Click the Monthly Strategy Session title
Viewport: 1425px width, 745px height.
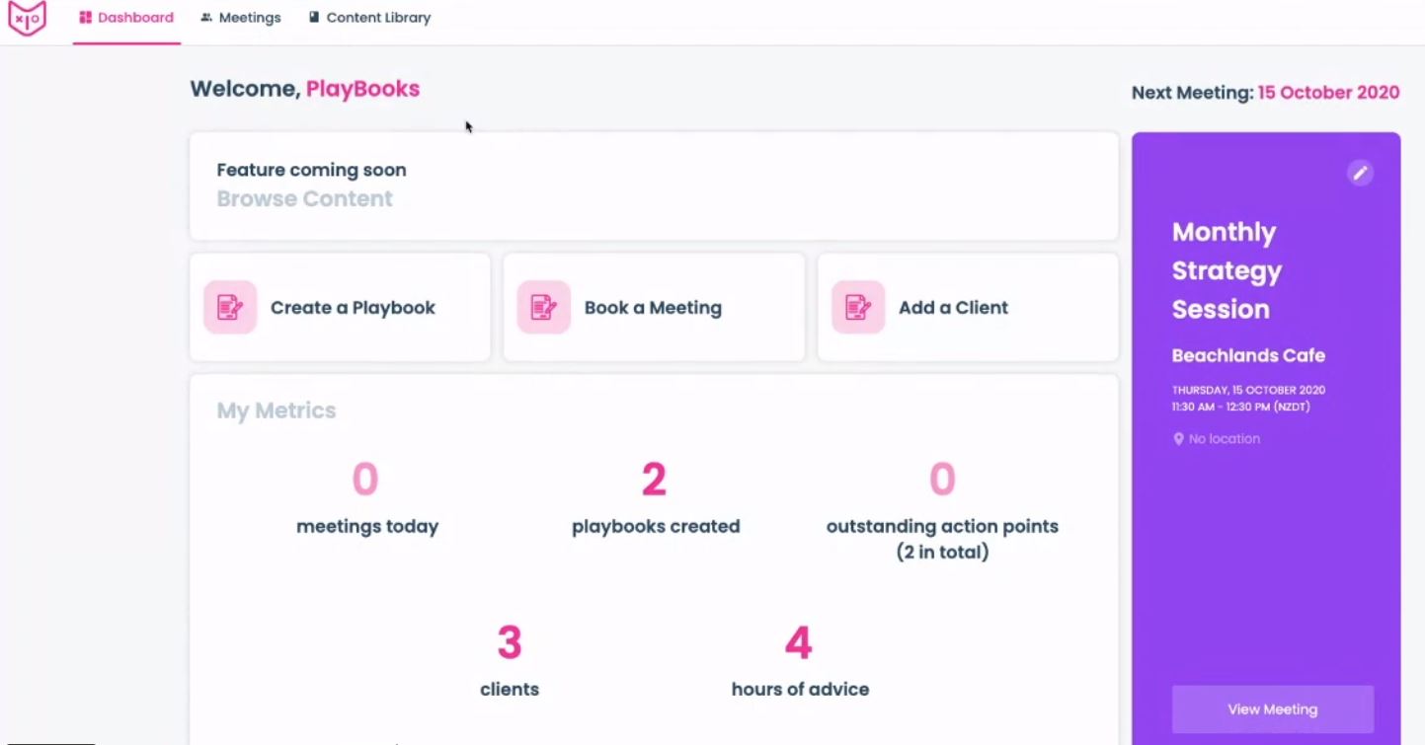pyautogui.click(x=1227, y=270)
